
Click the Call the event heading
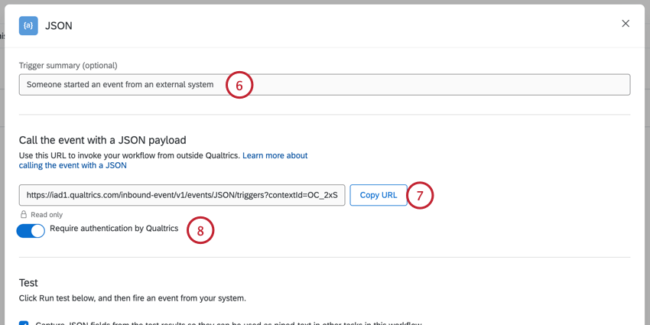coord(102,140)
